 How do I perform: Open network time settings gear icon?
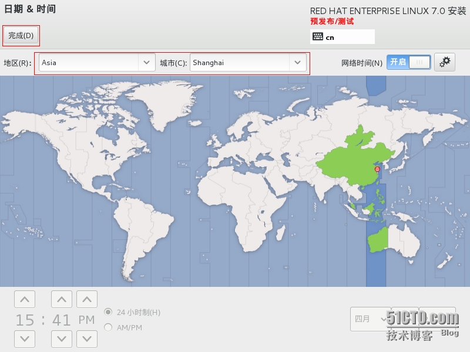(445, 62)
